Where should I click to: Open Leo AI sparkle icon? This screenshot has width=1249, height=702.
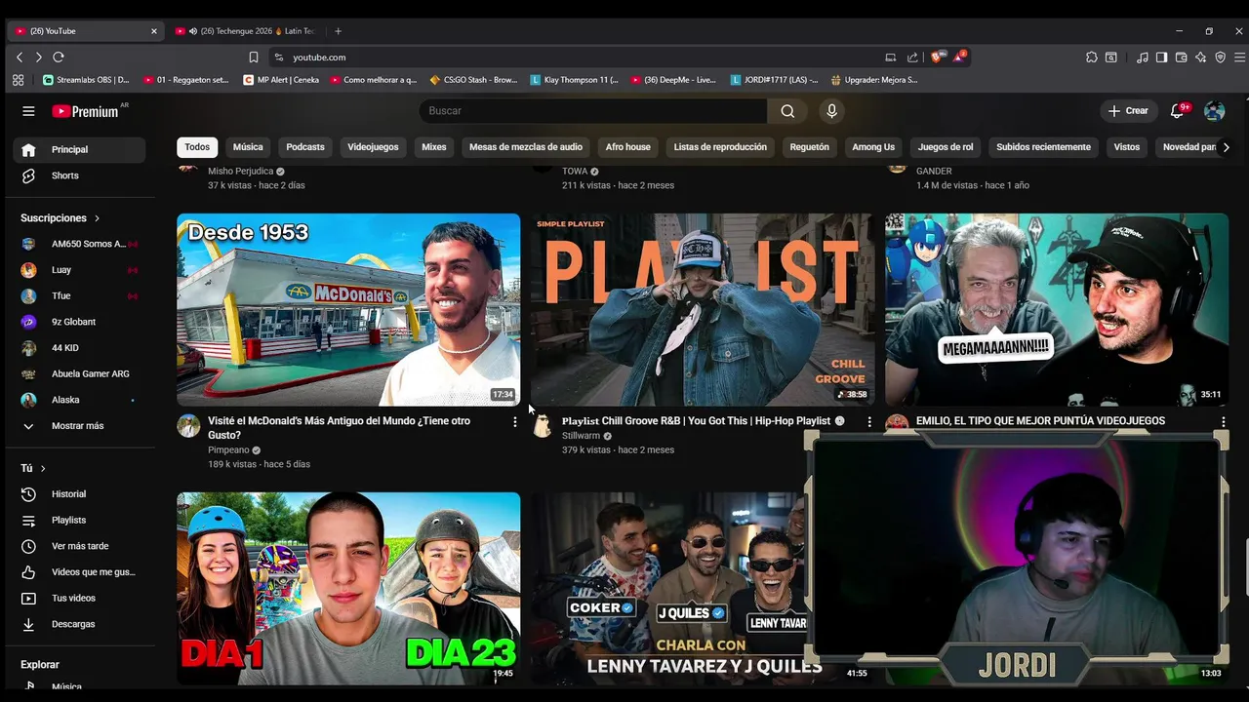click(1200, 58)
